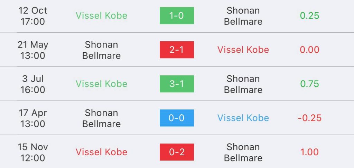Image resolution: width=354 pixels, height=168 pixels.
Task: Select blue Vissel Kobe in 17 Apr match
Action: coord(243,118)
